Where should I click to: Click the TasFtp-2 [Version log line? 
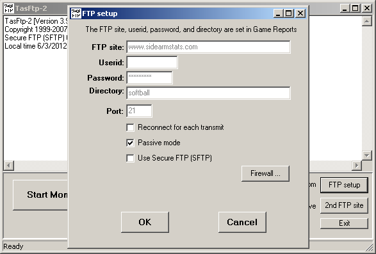click(x=36, y=21)
